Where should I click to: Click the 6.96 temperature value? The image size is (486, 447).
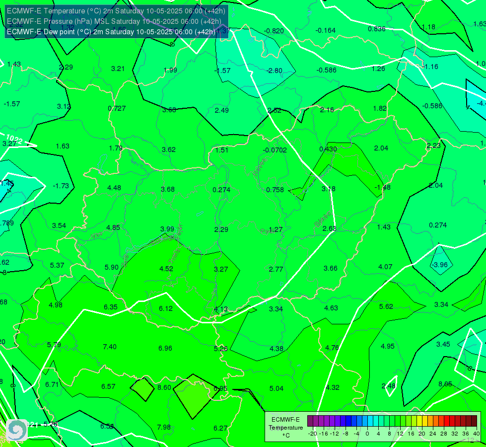165,348
